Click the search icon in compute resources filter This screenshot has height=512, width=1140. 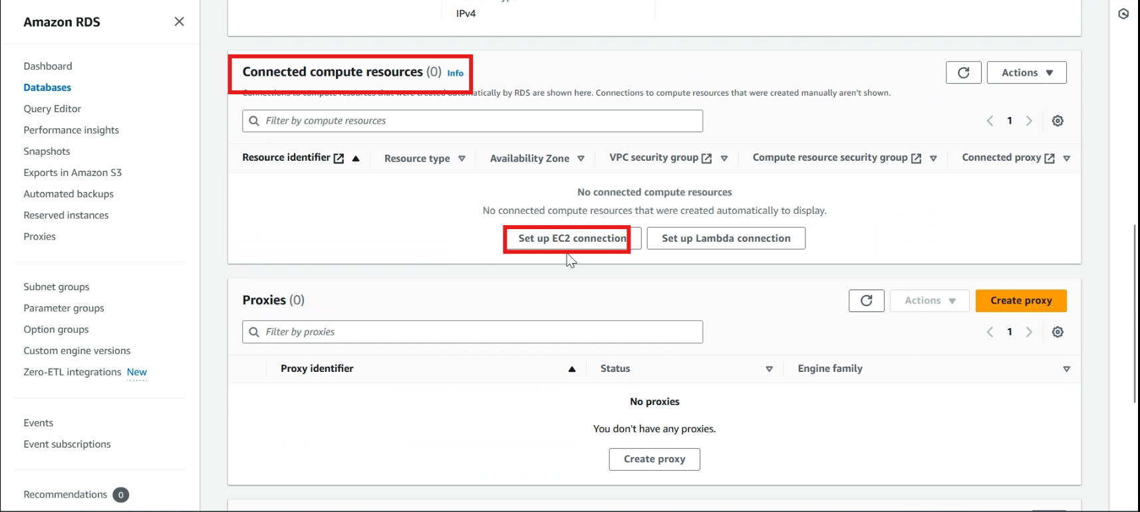point(254,121)
